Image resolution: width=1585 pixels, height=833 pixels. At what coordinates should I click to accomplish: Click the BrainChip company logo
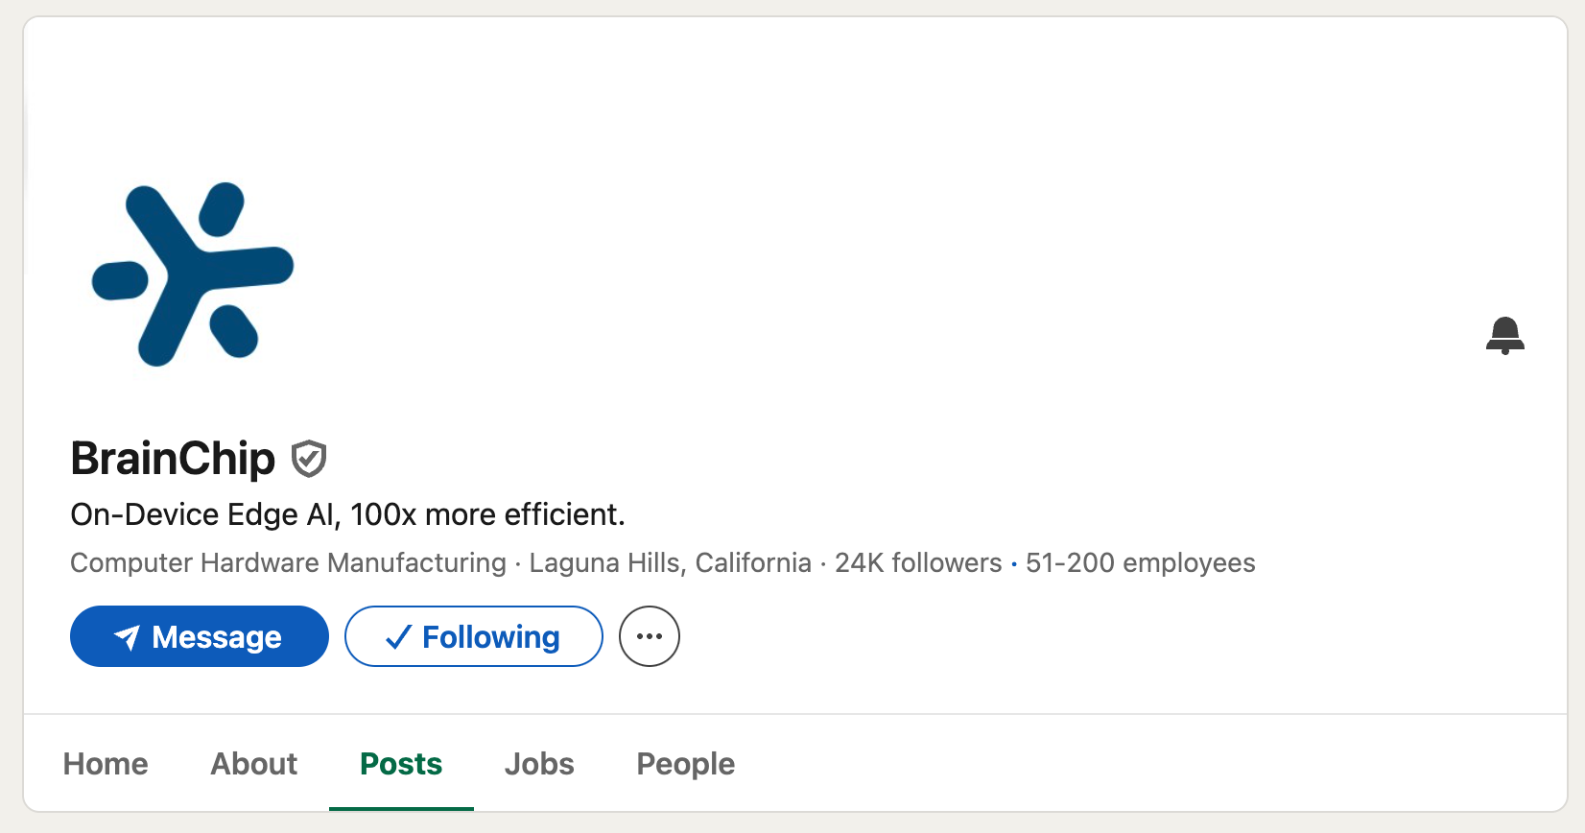[193, 274]
